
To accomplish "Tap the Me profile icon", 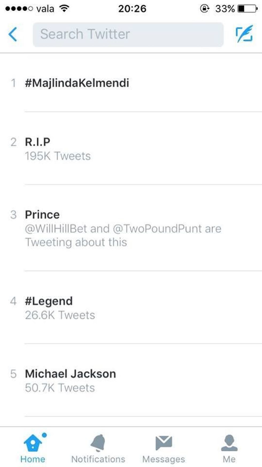I will click(x=229, y=443).
